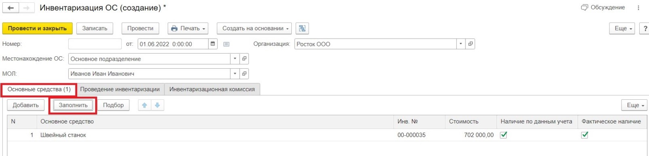
Task: Toggle Фактическое наличие checkbox for Швейный станок
Action: pos(584,135)
